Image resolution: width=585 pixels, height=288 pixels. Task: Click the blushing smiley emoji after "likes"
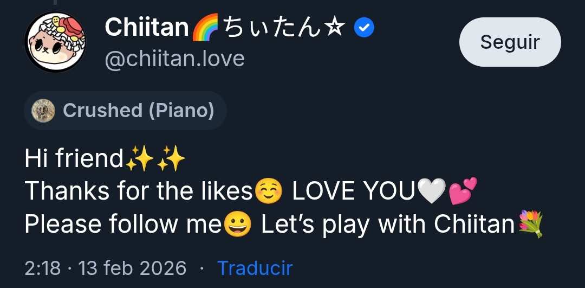268,191
